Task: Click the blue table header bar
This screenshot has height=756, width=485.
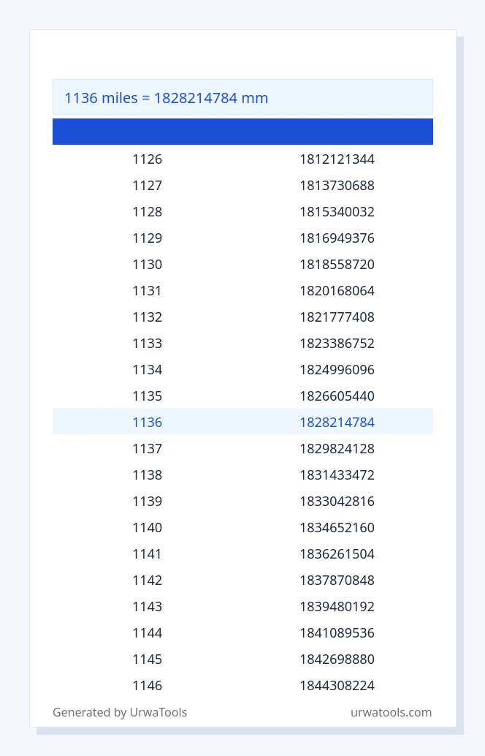Action: pyautogui.click(x=242, y=132)
